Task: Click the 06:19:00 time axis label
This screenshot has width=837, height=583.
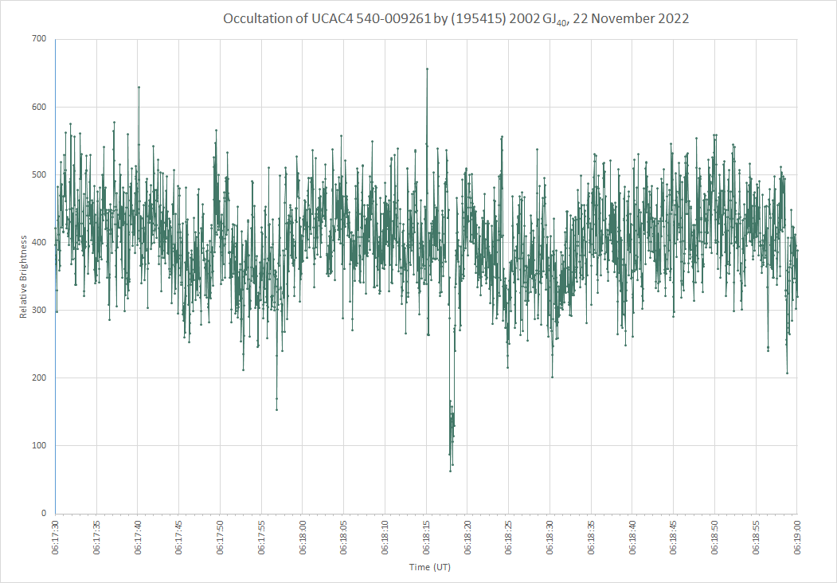Action: [x=797, y=537]
